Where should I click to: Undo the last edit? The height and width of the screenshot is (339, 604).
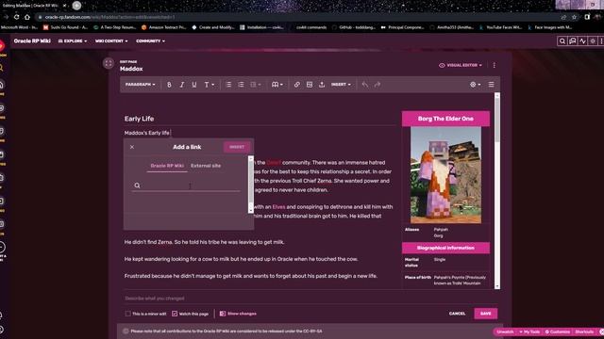tap(365, 85)
